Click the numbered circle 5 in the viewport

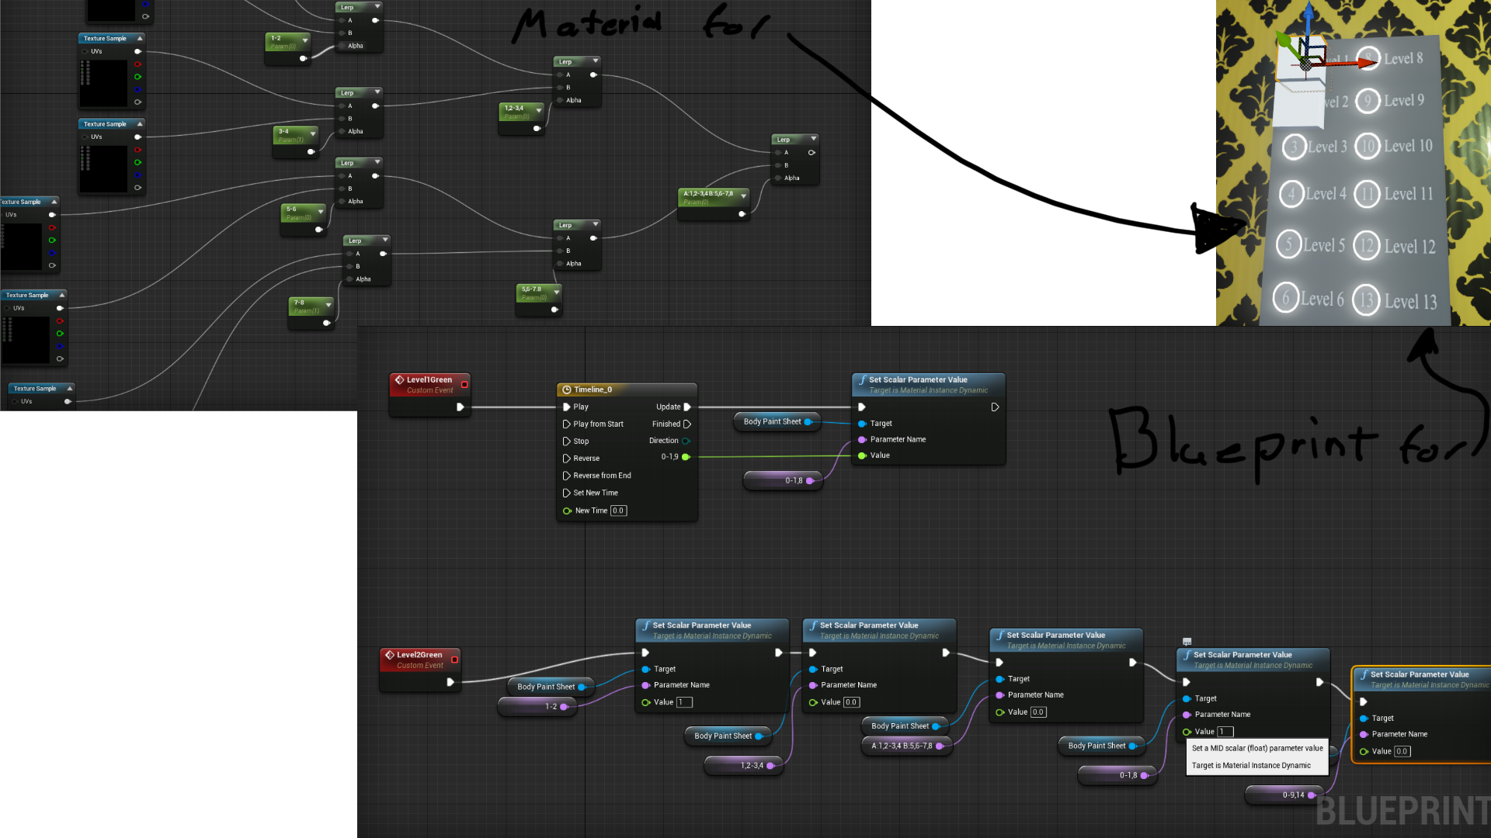click(x=1289, y=245)
